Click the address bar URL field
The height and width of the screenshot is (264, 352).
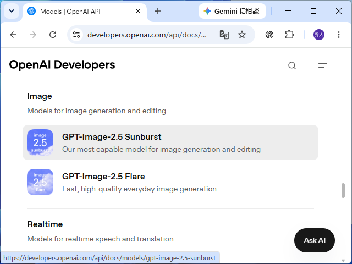tap(147, 35)
